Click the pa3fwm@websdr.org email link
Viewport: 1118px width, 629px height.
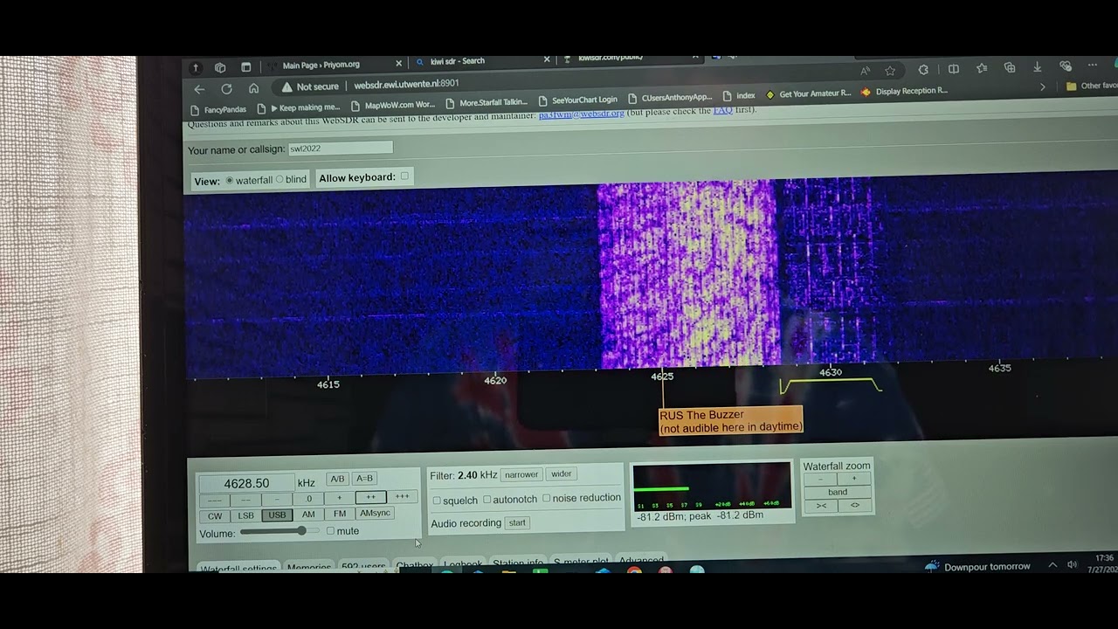(x=582, y=114)
